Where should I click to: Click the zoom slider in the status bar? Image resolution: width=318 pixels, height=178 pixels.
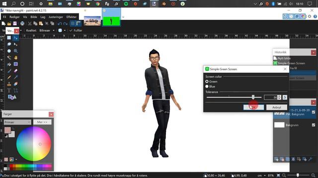[298, 176]
